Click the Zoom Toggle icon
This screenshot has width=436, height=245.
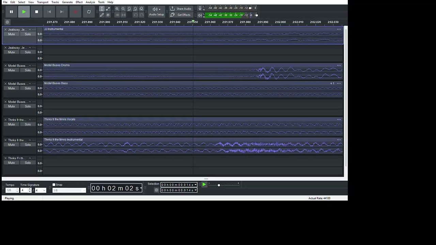tap(142, 9)
